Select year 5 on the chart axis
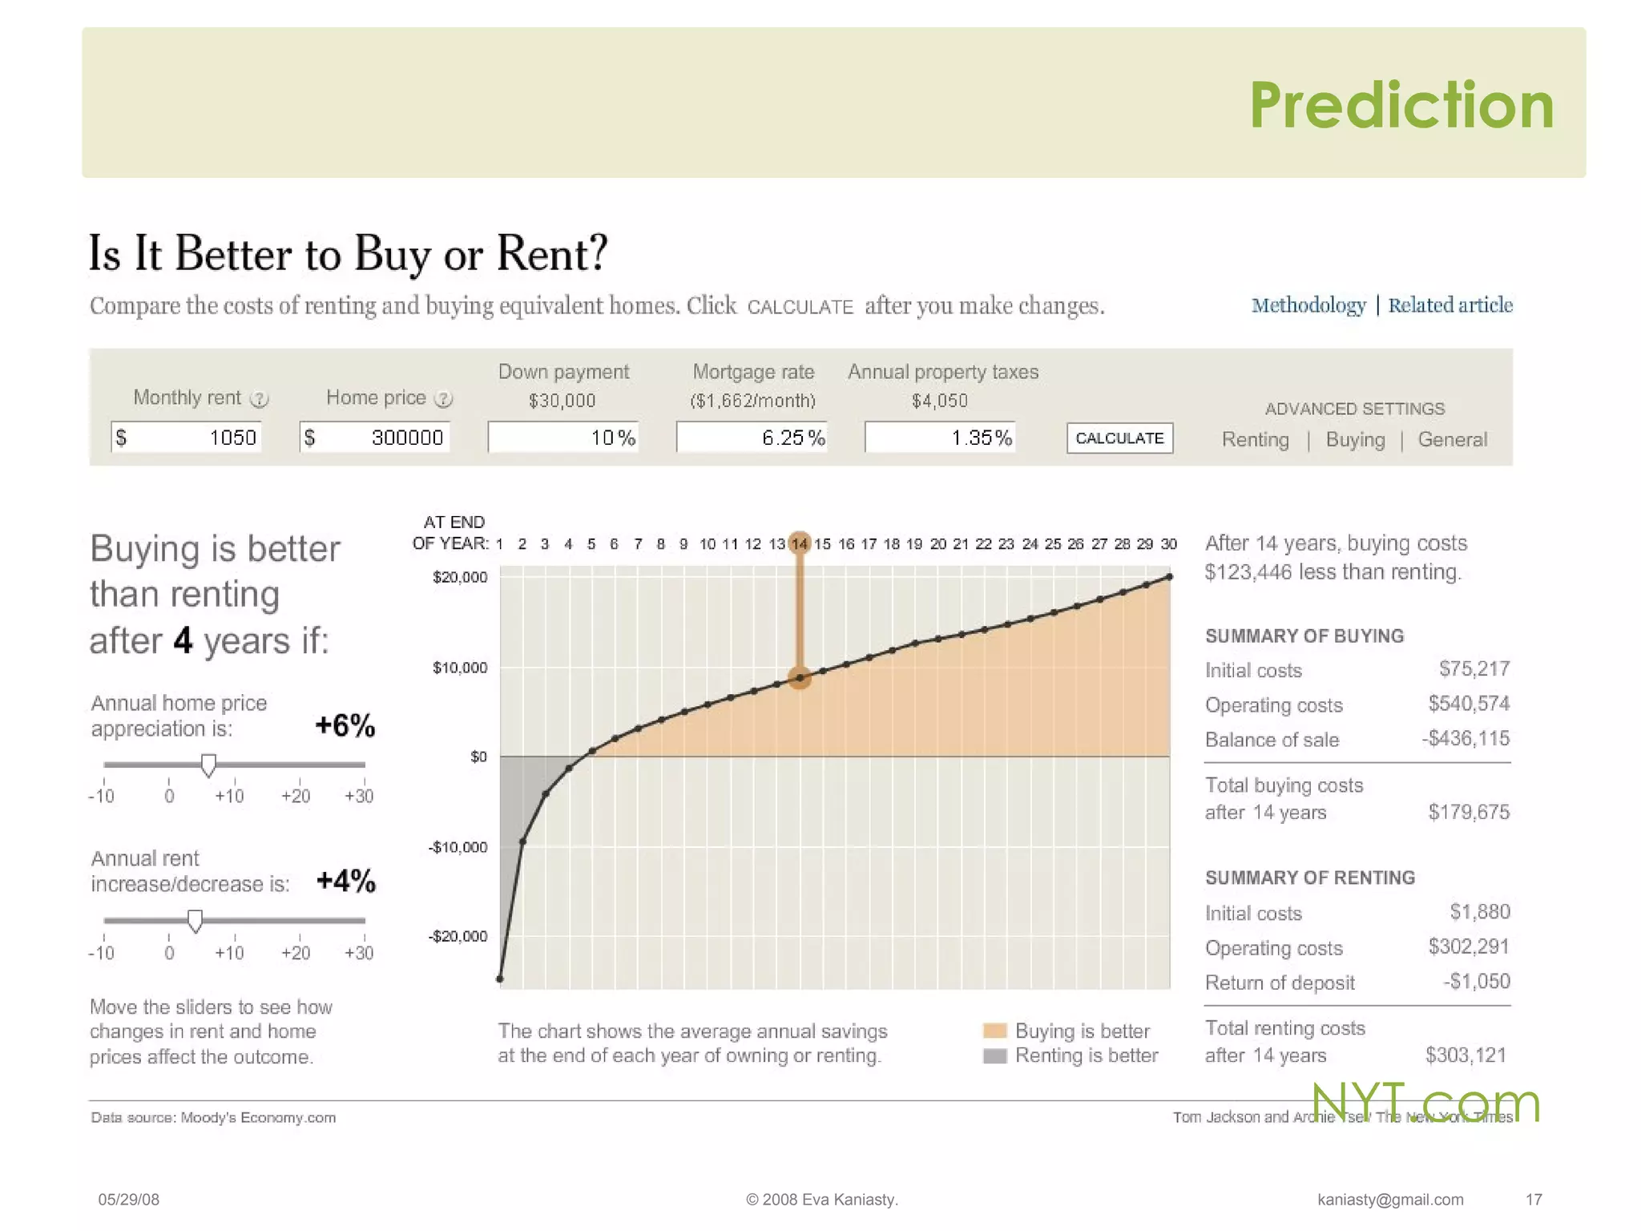This screenshot has width=1641, height=1231. (x=591, y=544)
